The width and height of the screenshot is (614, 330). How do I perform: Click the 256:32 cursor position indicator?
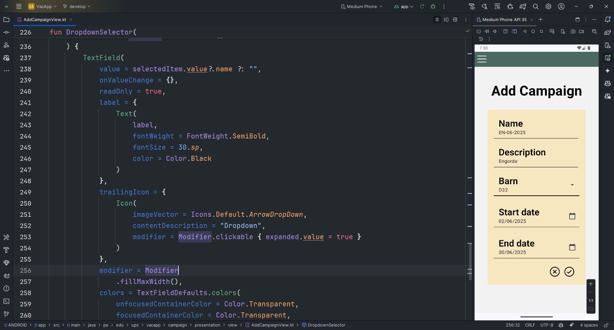513,325
